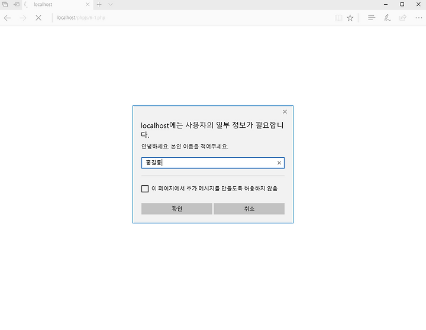
Task: Check the prevent additional messages checkbox
Action: tap(145, 189)
